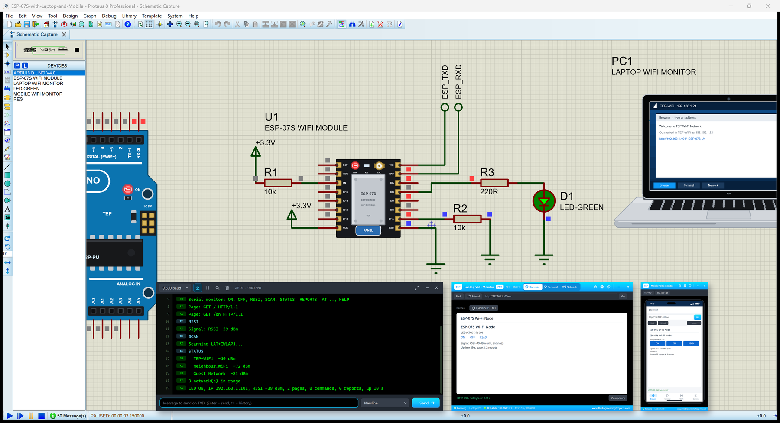Pause the serial monitor output
This screenshot has height=423, width=780.
pyautogui.click(x=208, y=288)
